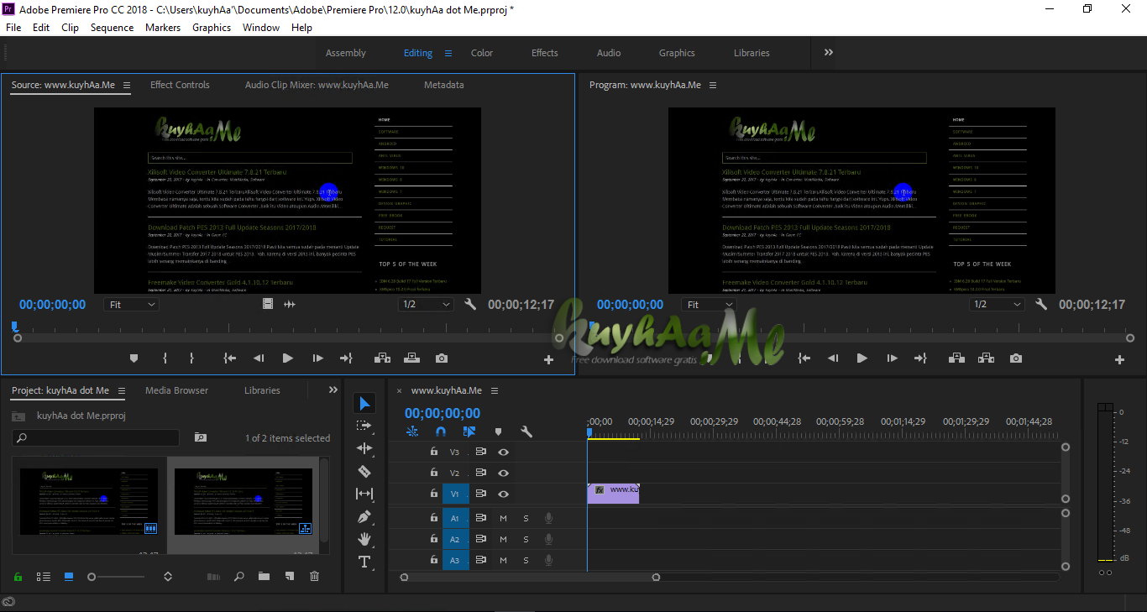Expand Project panel overflow tabs chevron
This screenshot has height=612, width=1147.
point(333,390)
